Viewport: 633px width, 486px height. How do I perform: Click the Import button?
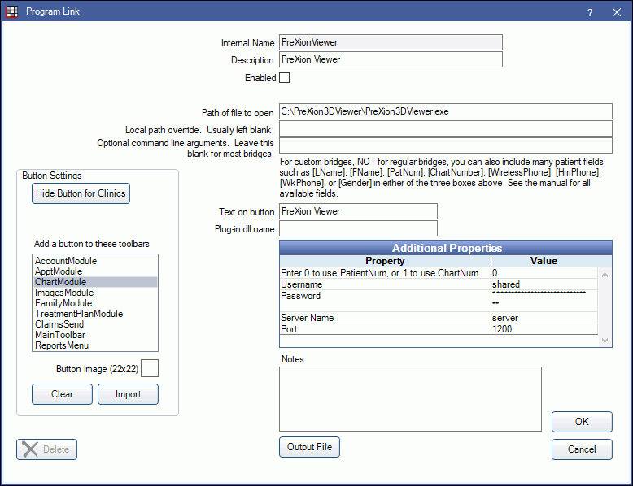[128, 394]
